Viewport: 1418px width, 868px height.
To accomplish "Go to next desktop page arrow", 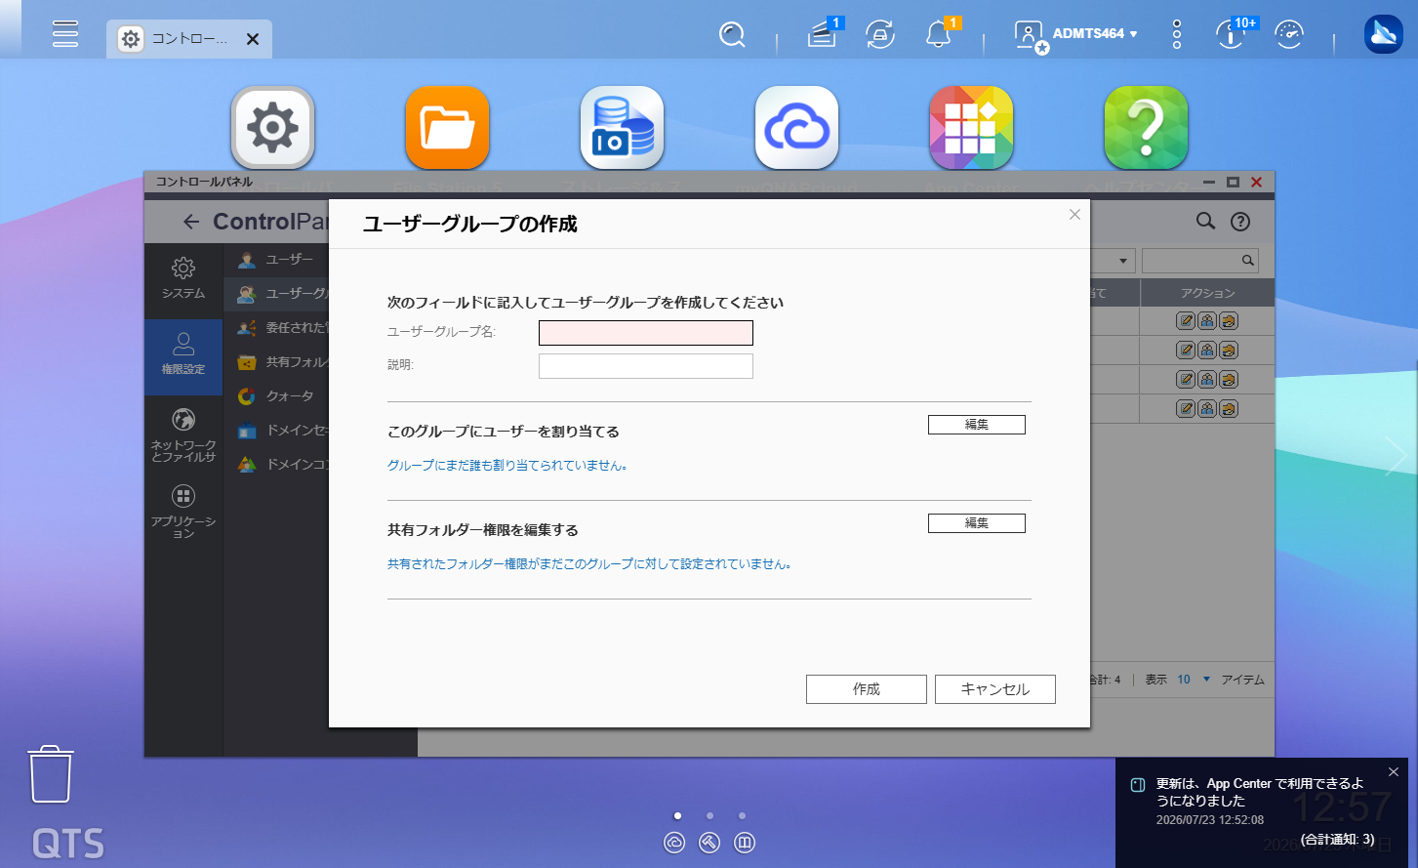I will (x=1397, y=456).
